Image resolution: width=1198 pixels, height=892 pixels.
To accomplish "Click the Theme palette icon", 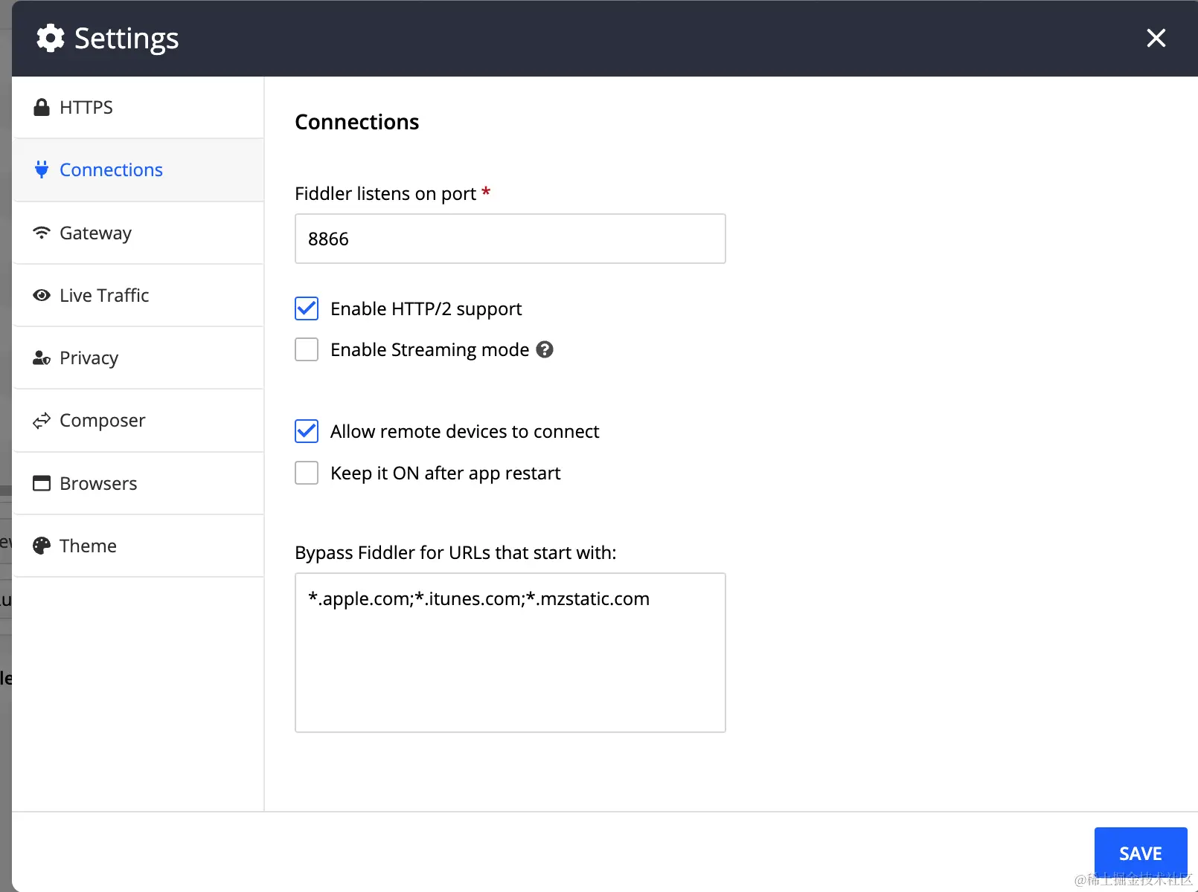I will tap(42, 546).
